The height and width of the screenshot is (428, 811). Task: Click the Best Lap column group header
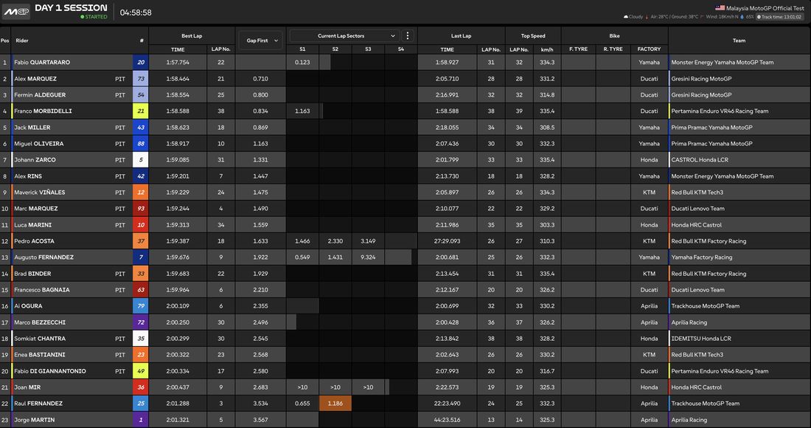[x=192, y=35]
